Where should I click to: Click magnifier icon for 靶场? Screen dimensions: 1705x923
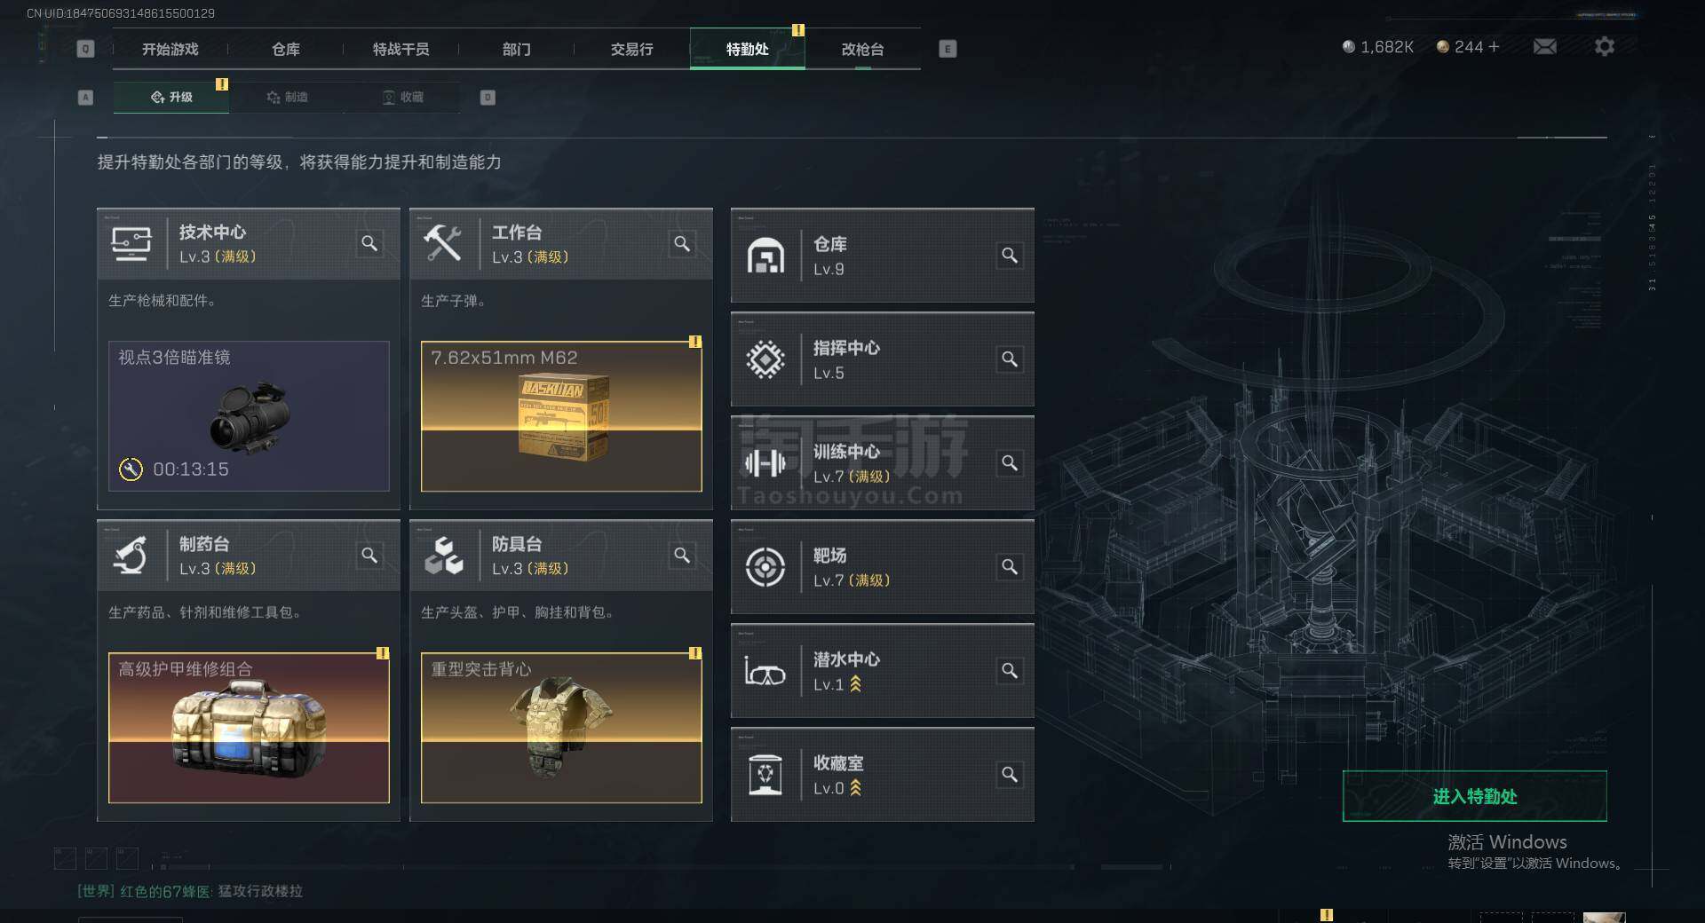1010,567
